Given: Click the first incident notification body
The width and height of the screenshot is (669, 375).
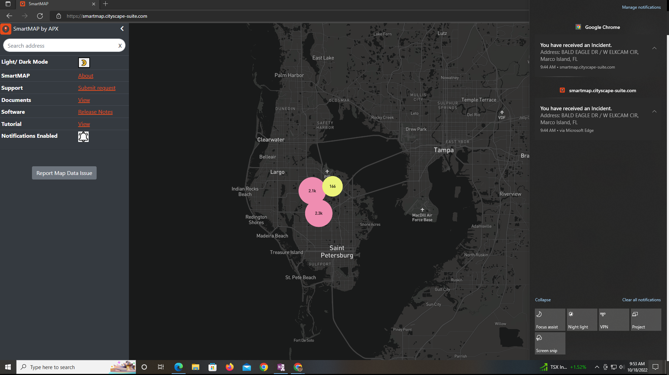Looking at the screenshot, I should click(x=597, y=56).
